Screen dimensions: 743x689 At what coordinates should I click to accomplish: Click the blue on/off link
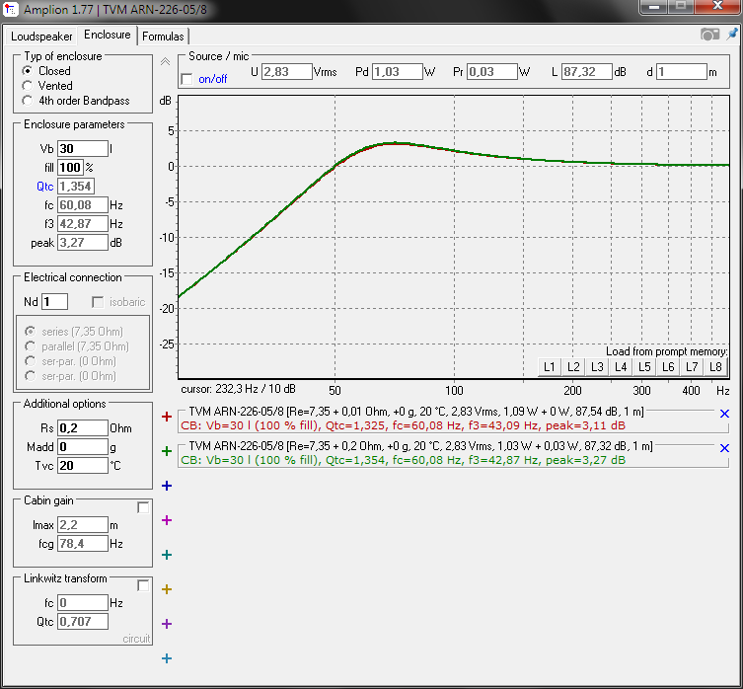213,79
